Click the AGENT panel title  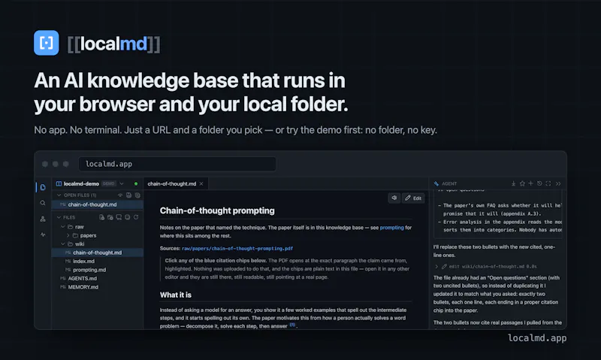pyautogui.click(x=449, y=183)
